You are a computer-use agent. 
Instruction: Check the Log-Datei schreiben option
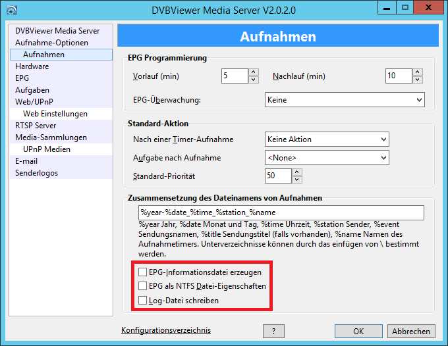tap(143, 301)
